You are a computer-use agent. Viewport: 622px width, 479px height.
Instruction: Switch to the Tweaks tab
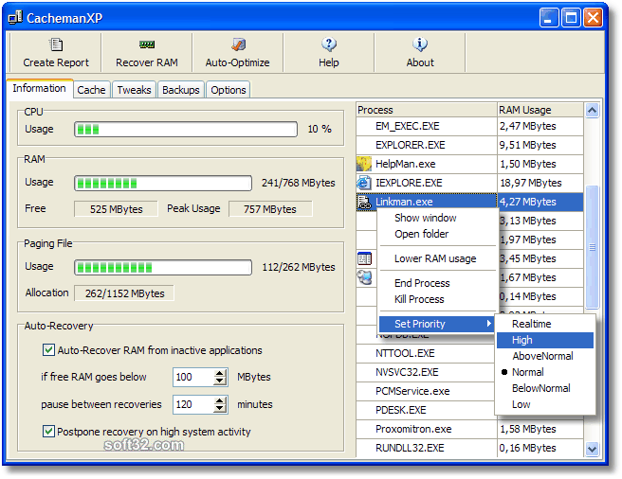click(134, 90)
